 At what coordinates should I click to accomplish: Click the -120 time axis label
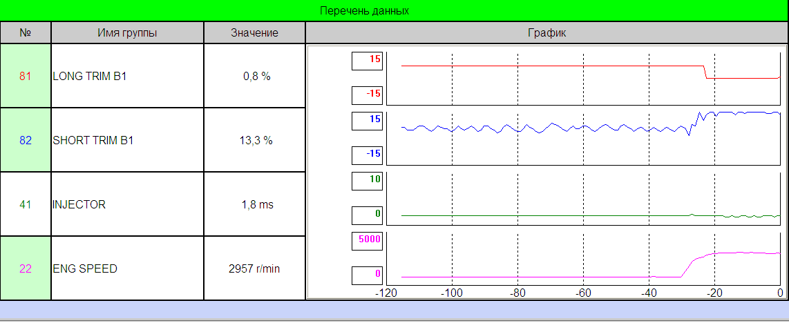pos(385,293)
